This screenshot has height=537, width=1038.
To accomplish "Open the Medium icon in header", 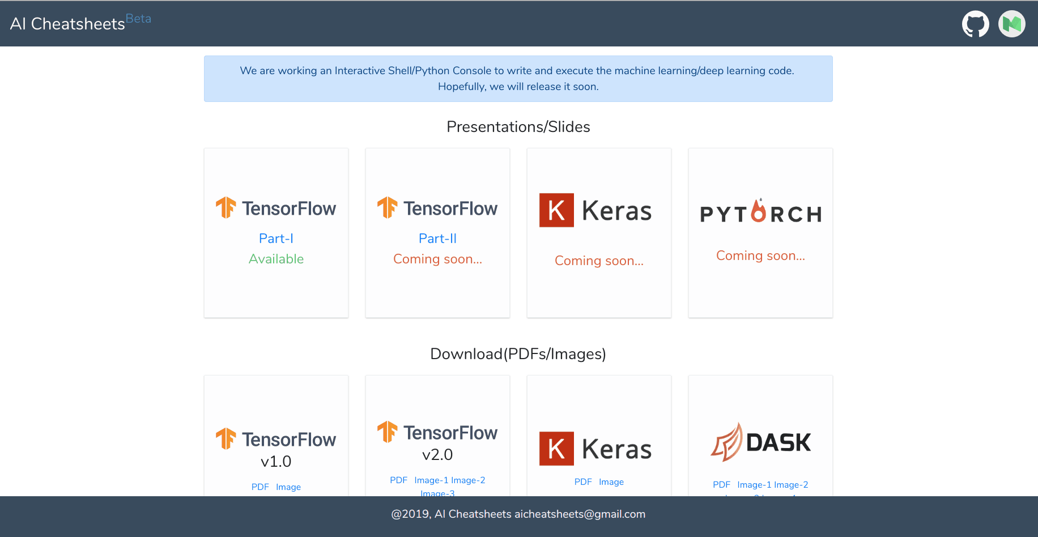I will click(x=1011, y=24).
